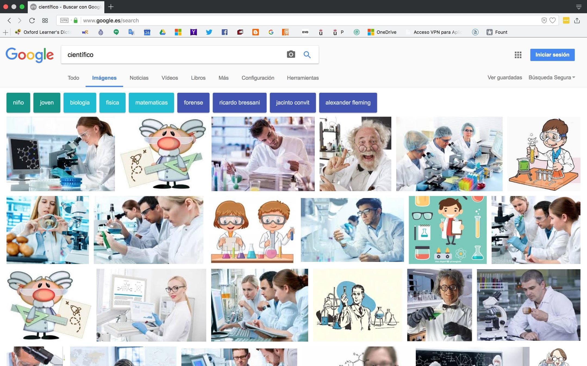Viewport: 587px width, 366px height.
Task: Open the Herramientas options
Action: click(x=303, y=78)
